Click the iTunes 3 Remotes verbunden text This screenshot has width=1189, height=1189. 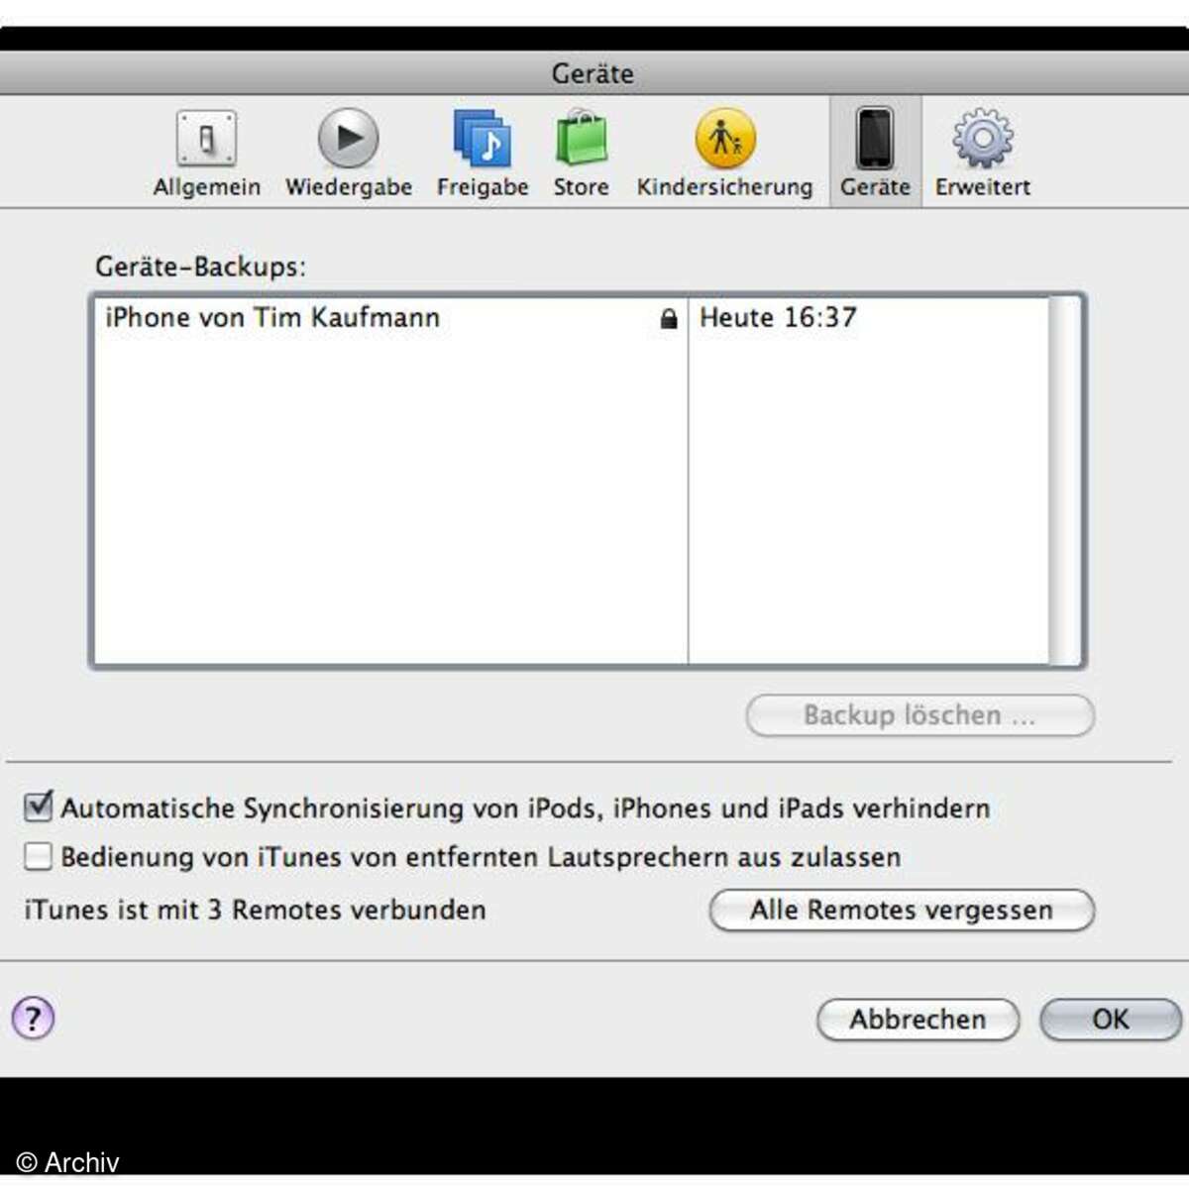pos(256,910)
